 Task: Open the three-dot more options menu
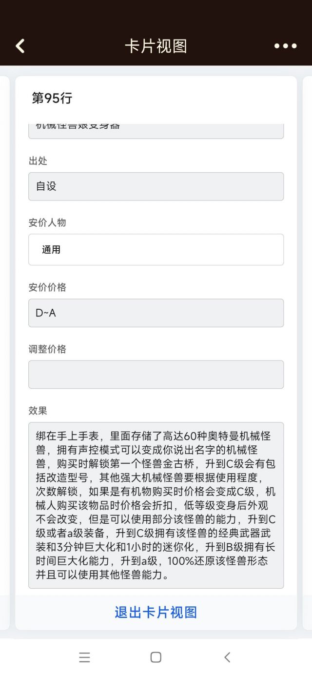285,46
